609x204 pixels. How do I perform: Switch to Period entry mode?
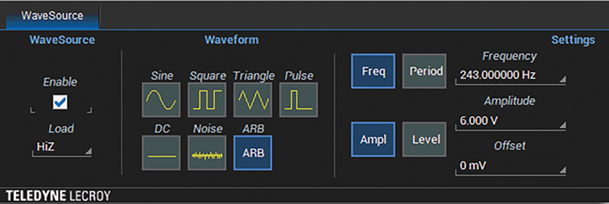coord(424,71)
